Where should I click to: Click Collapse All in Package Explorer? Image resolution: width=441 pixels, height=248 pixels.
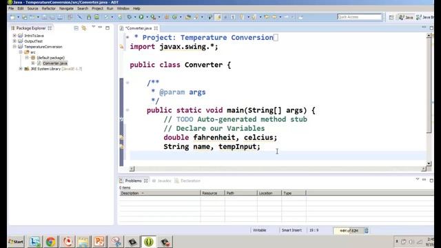coord(76,28)
